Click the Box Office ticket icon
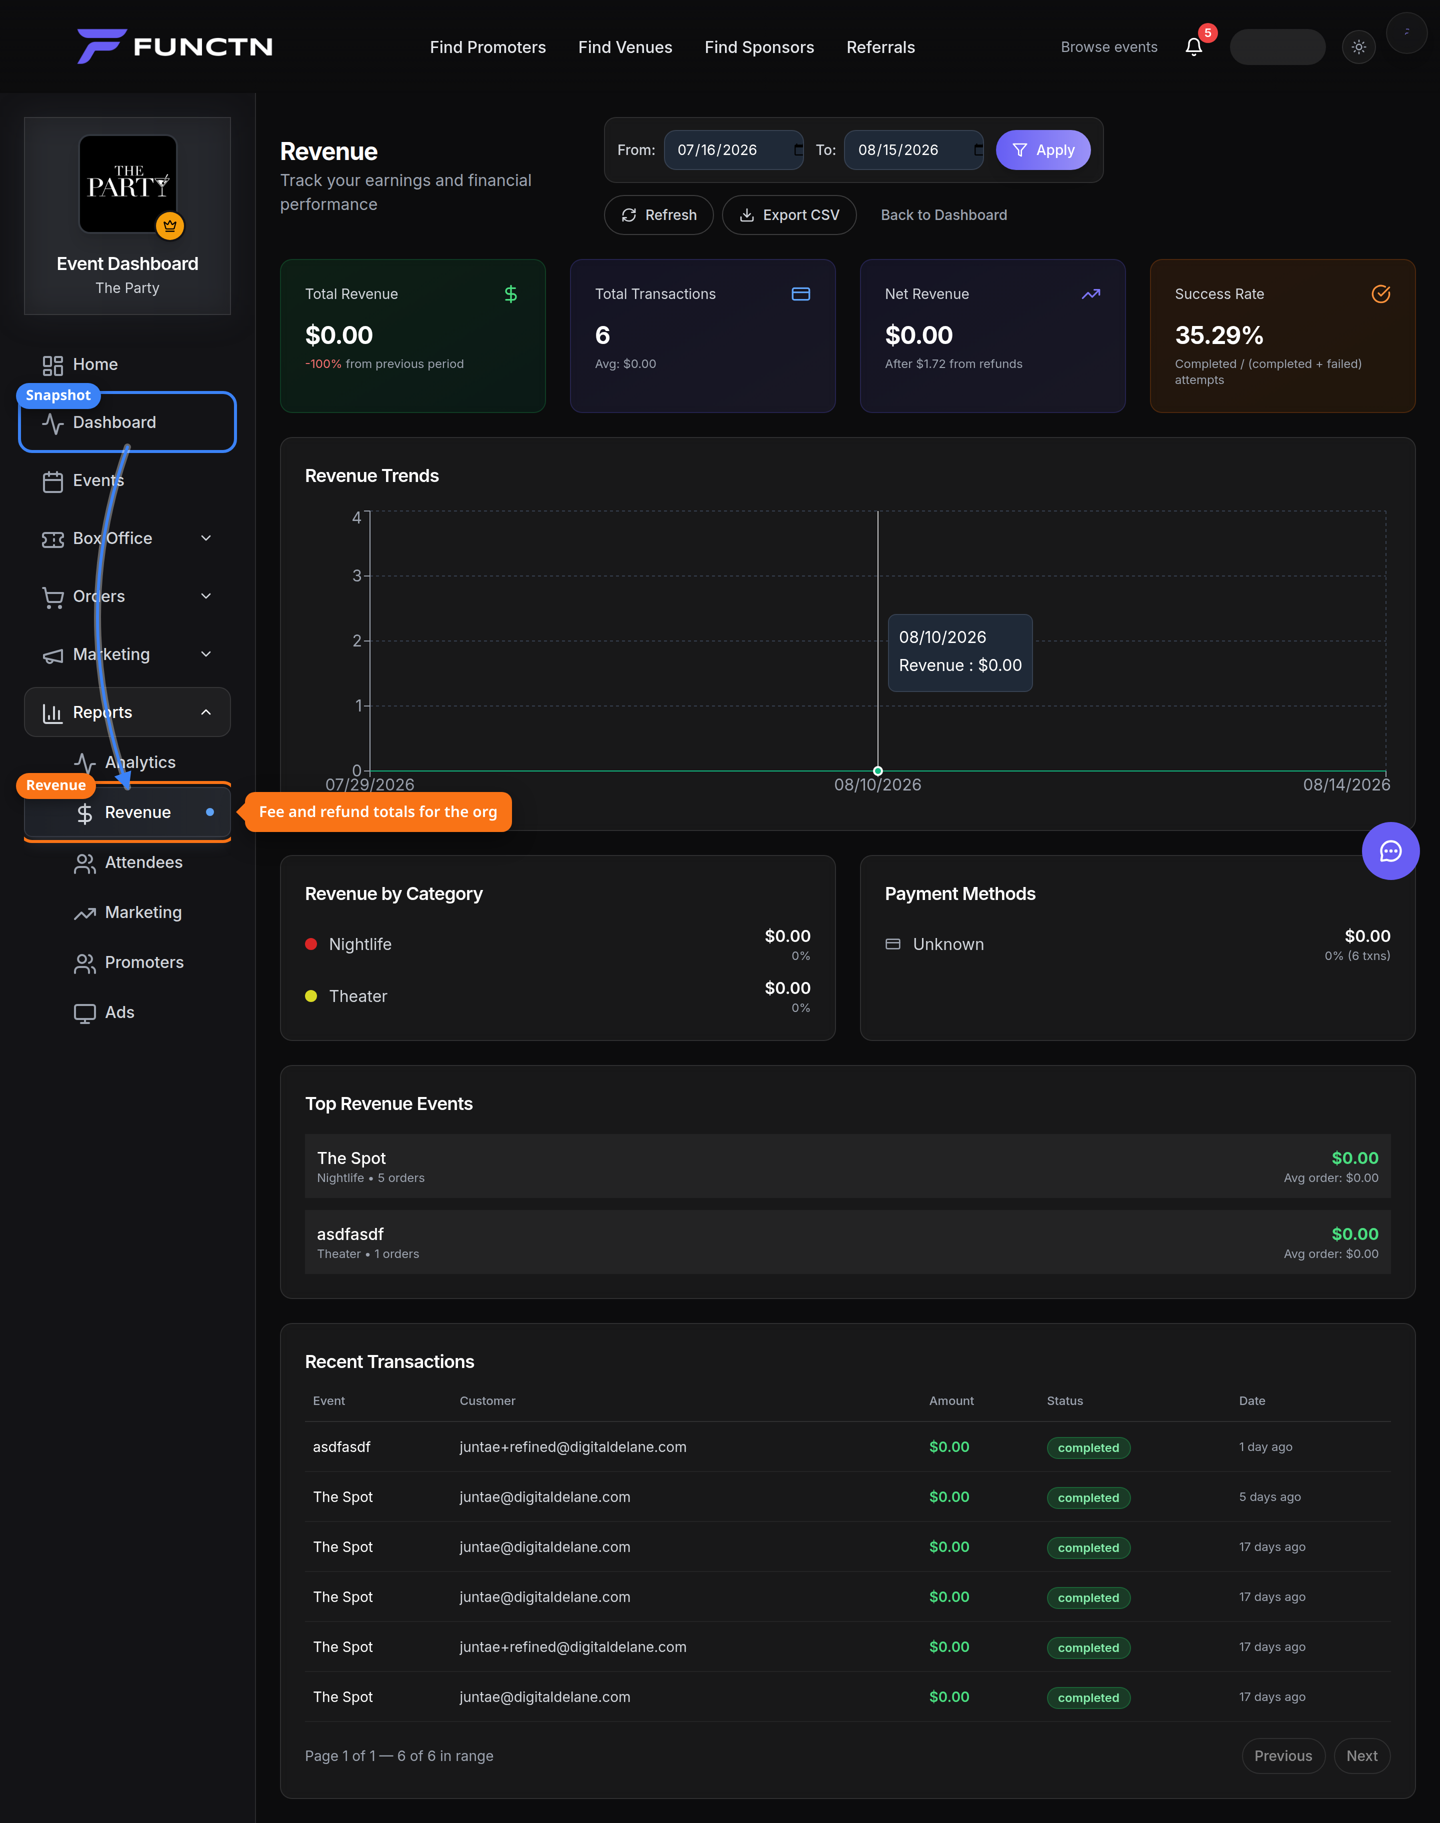 [53, 539]
